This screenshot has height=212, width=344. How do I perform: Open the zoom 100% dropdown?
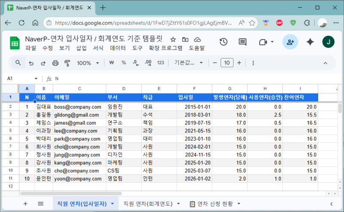[88, 63]
